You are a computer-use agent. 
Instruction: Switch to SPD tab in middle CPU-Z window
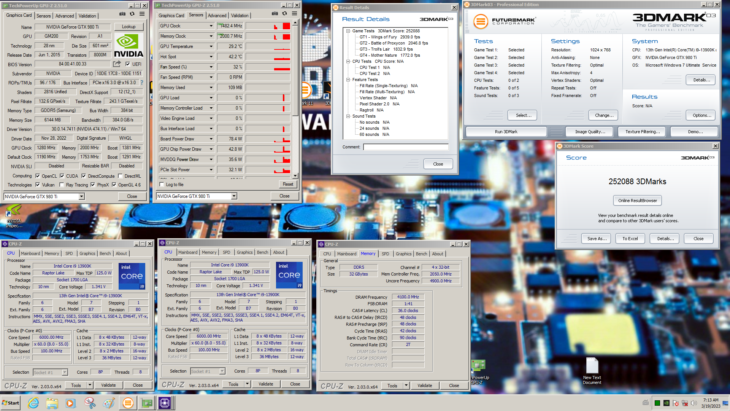point(227,252)
